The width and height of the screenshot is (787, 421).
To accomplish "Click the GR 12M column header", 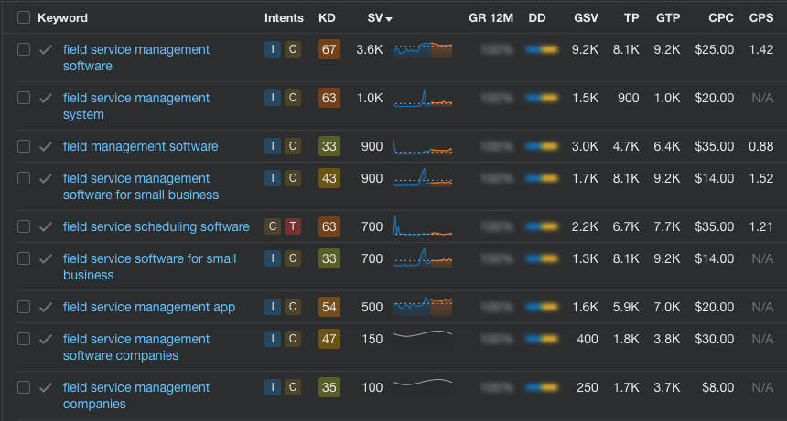I will (491, 17).
